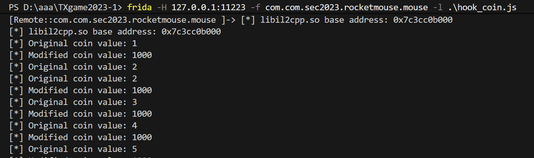Click the first "Modified coin value: 1000" line
The image size is (534, 158).
click(80, 55)
